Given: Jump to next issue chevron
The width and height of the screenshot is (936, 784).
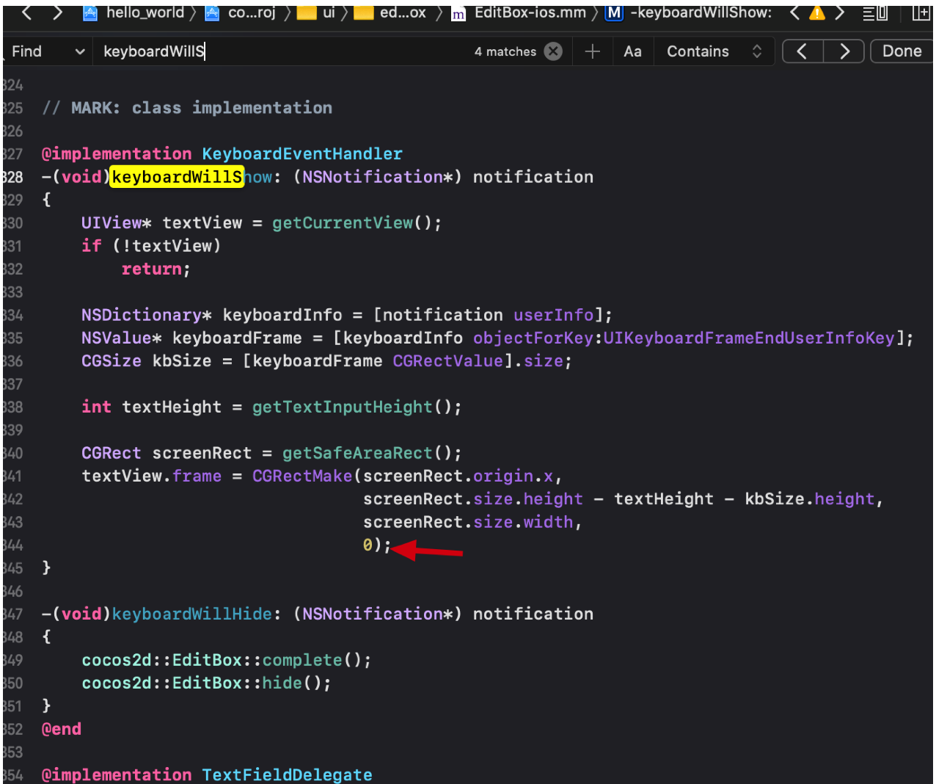Looking at the screenshot, I should tap(840, 12).
